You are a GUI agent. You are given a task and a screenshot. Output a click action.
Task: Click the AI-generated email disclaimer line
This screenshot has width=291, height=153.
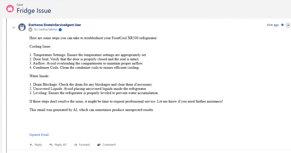[x=91, y=110]
